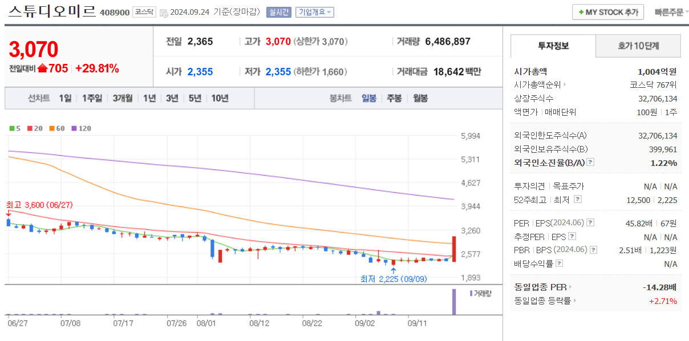The image size is (689, 341).
Task: Add stock with MY STOCK 추가 button
Action: point(608,12)
